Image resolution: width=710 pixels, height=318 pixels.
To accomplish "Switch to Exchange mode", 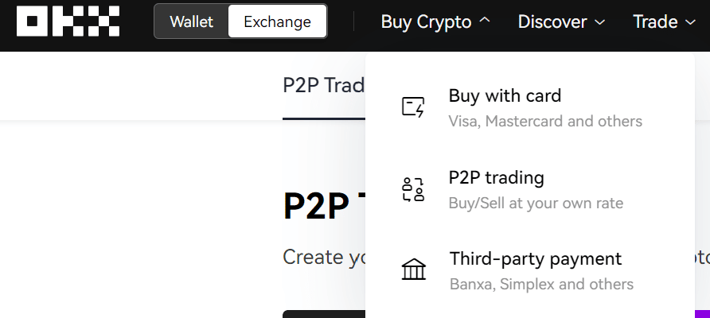I will pyautogui.click(x=277, y=21).
